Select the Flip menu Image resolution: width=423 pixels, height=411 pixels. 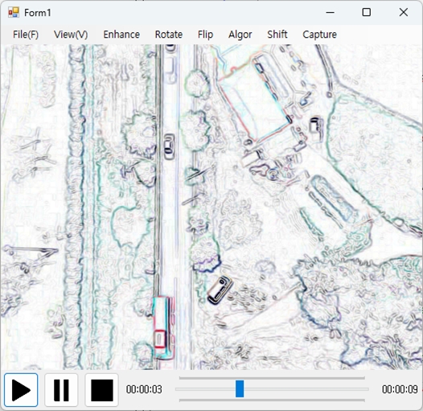pyautogui.click(x=205, y=35)
